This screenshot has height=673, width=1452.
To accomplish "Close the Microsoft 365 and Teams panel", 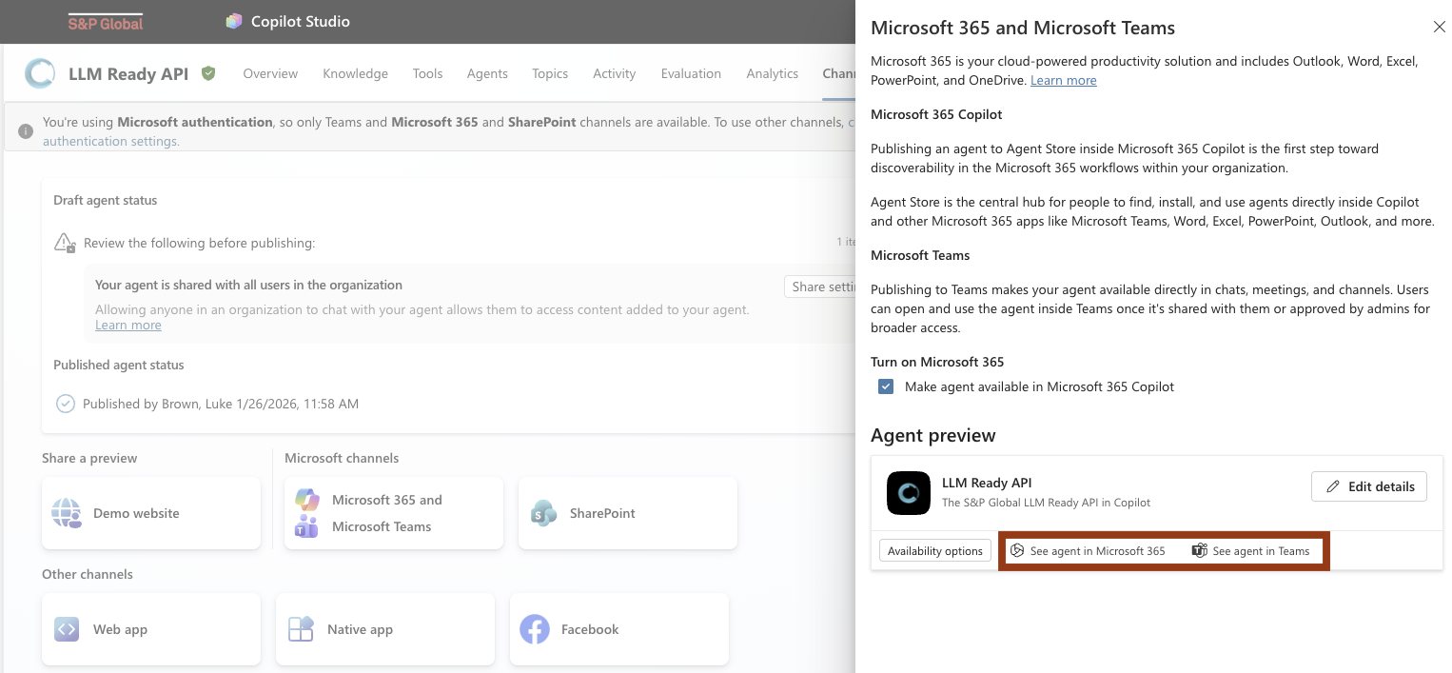I will coord(1439,28).
